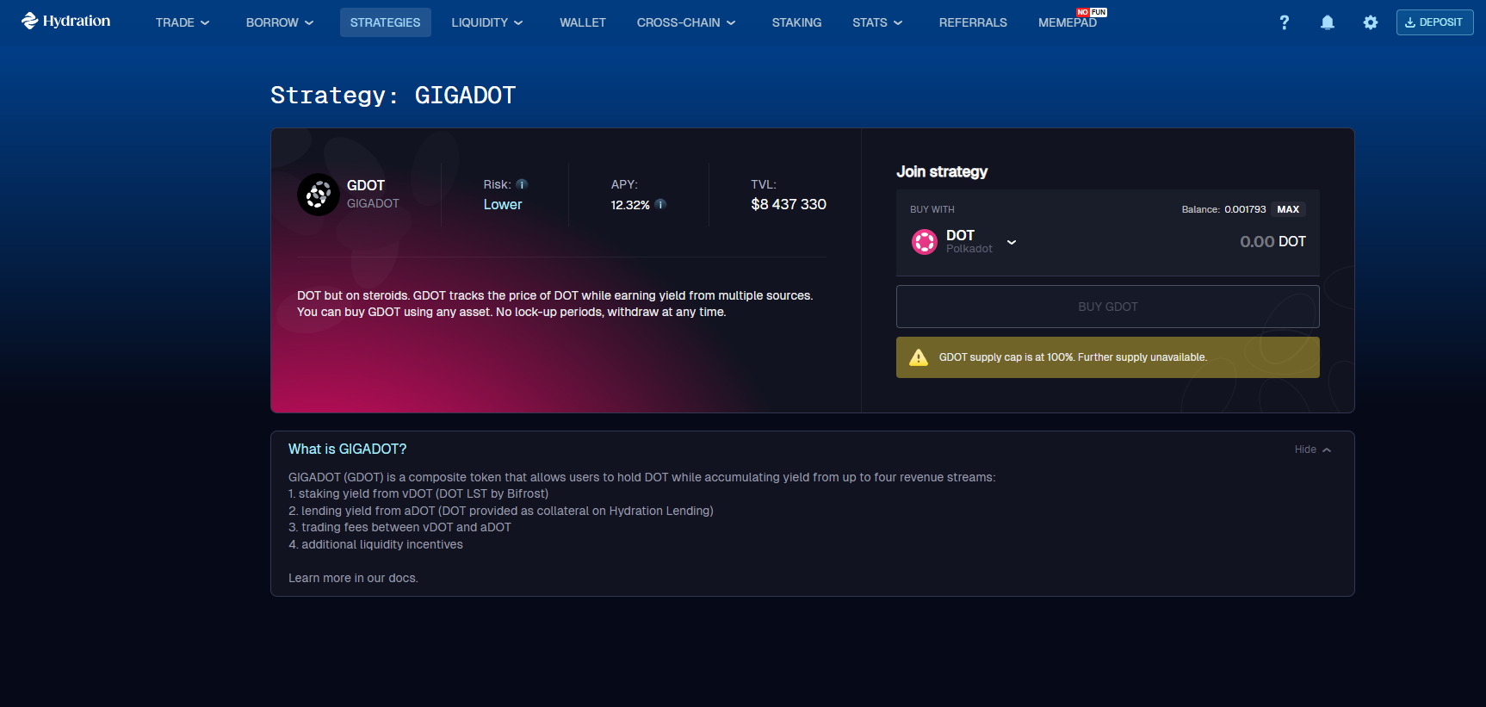Viewport: 1486px width, 707px height.
Task: Click the additional liquidity incentives line
Action: (375, 544)
